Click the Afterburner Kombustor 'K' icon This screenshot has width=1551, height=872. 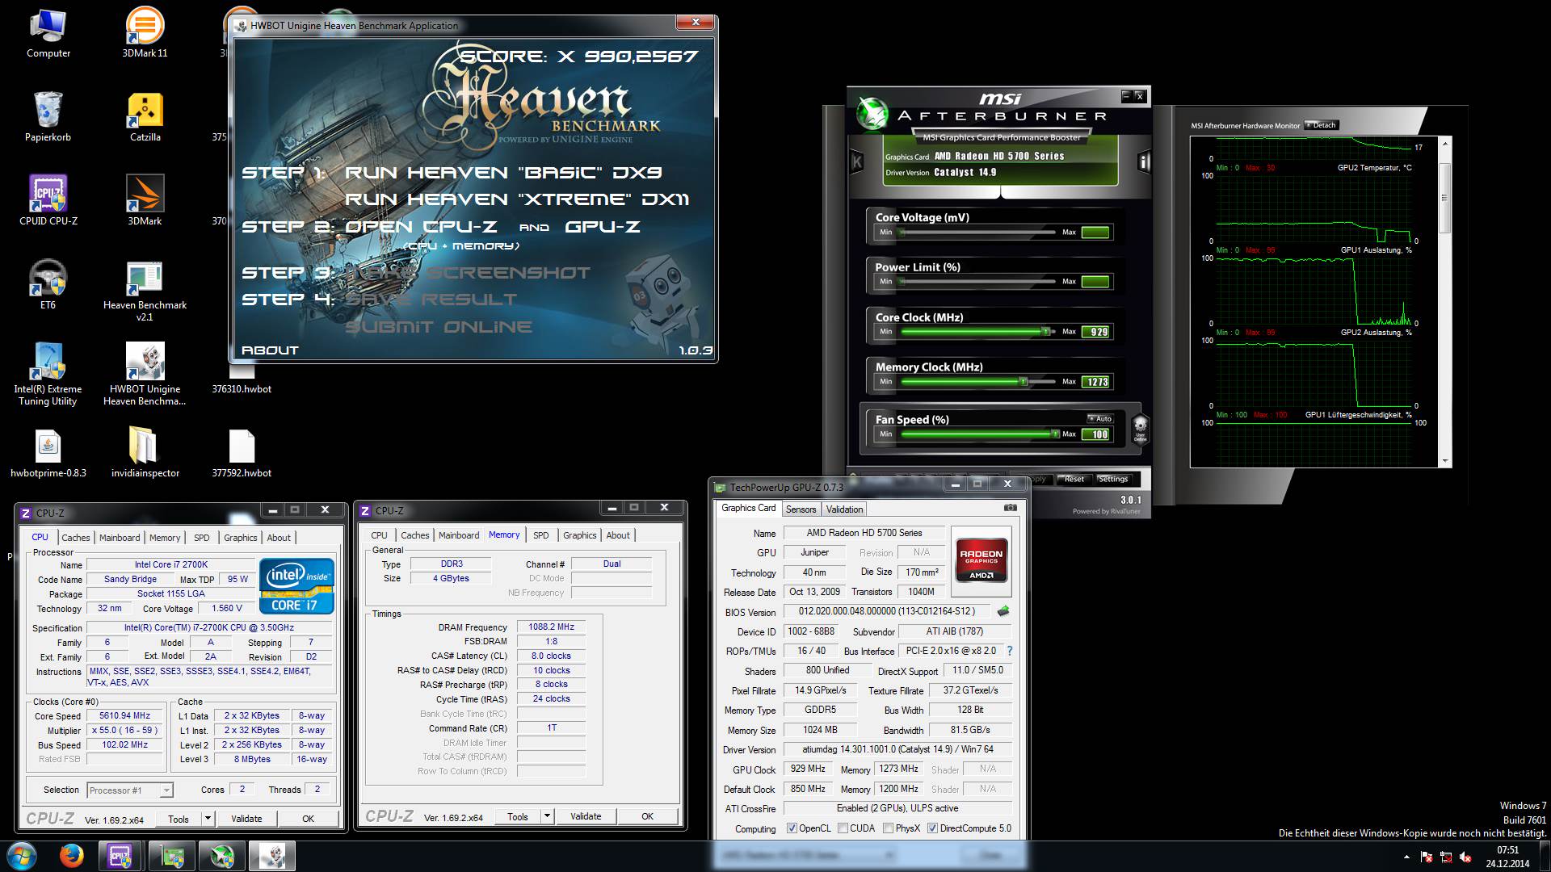tap(857, 161)
